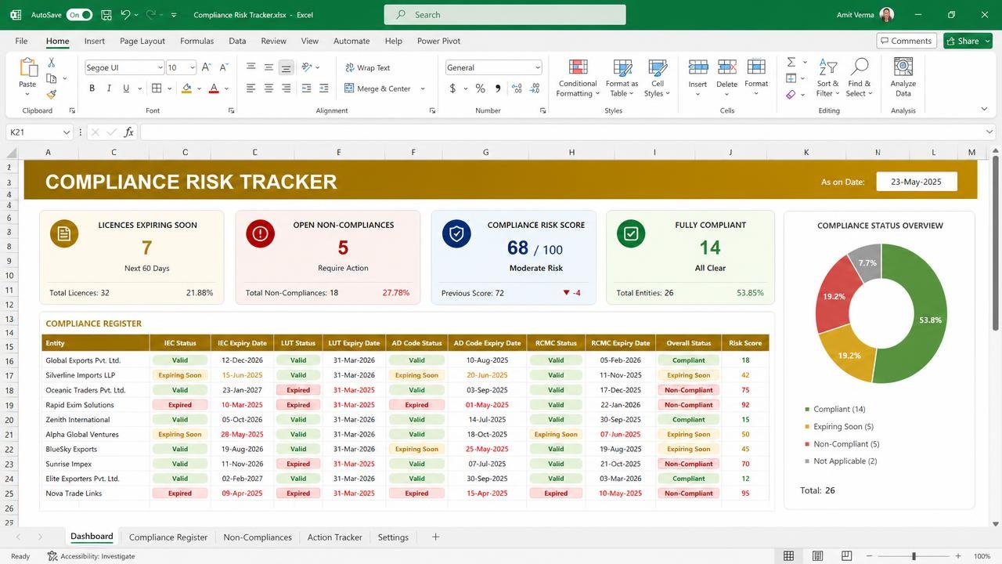Adjust the zoom slider in status bar

click(x=914, y=556)
